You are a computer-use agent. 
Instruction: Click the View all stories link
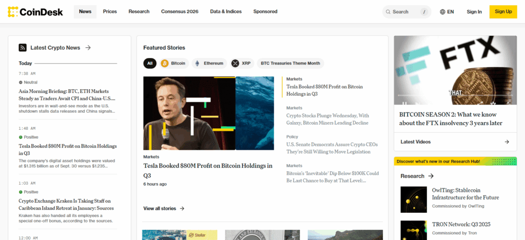pyautogui.click(x=164, y=208)
